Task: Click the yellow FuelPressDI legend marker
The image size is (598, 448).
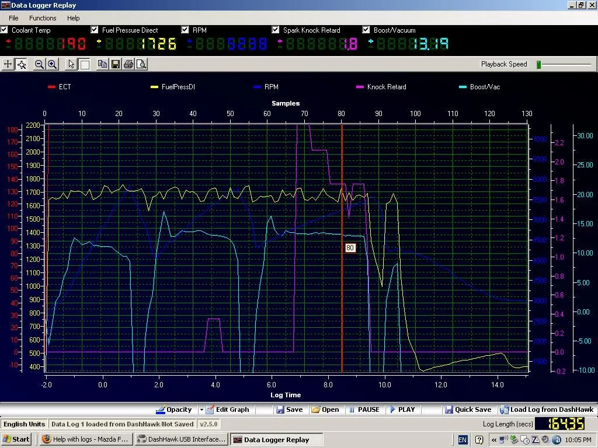Action: [154, 87]
